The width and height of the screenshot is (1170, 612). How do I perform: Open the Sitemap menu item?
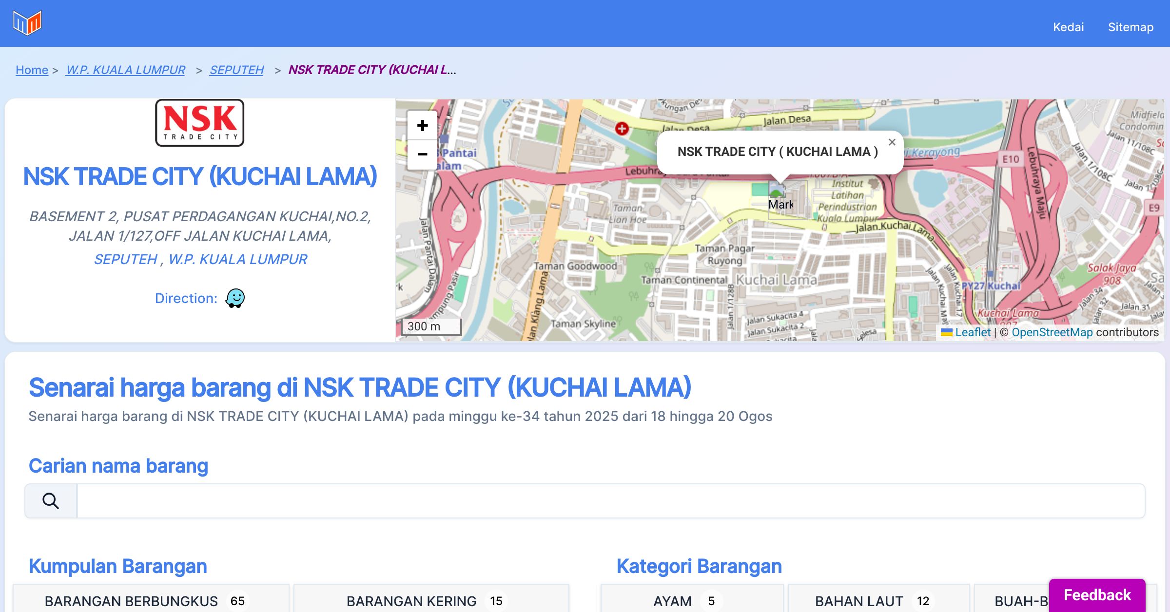point(1131,27)
